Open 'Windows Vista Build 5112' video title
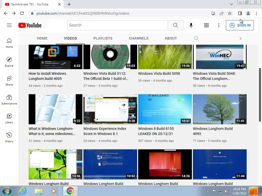Screen dimensions: 262x196 [x=106, y=76]
